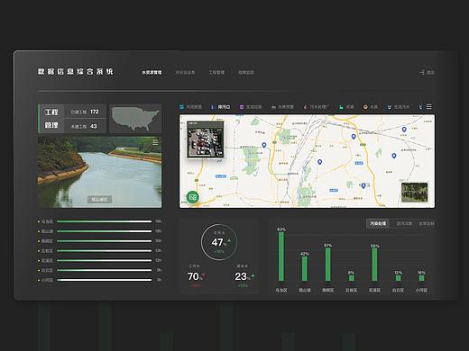The image size is (469, 351).
Task: Click the gray vehicle filter icon
Action: click(273, 107)
